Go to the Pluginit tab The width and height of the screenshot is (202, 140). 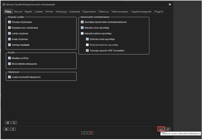pos(159,12)
